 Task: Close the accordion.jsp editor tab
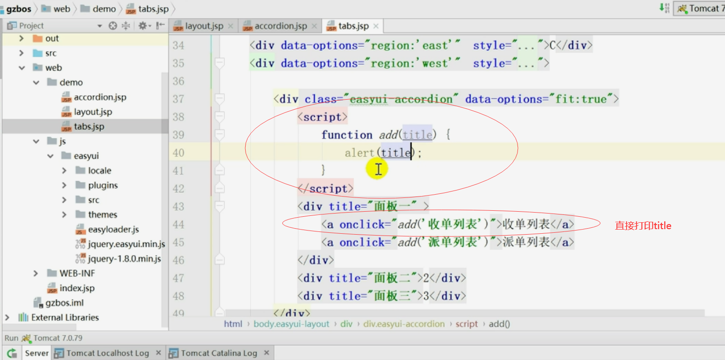[314, 26]
